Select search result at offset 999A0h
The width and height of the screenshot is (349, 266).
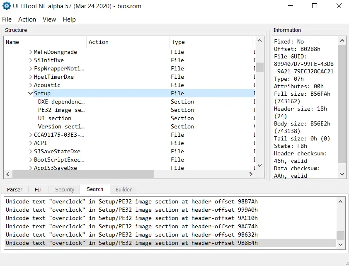[x=170, y=210]
